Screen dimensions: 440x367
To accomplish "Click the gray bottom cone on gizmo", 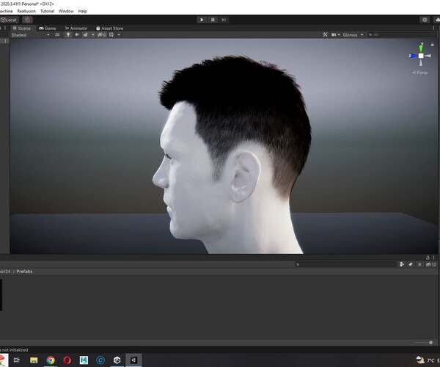I will [x=421, y=62].
